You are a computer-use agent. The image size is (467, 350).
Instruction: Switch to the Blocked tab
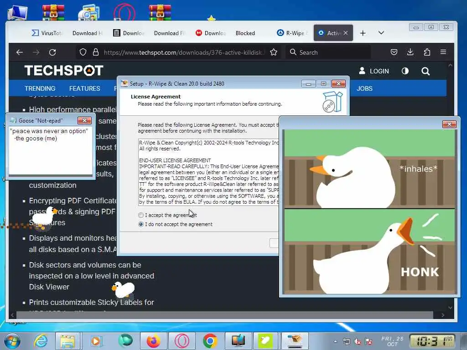click(x=245, y=33)
